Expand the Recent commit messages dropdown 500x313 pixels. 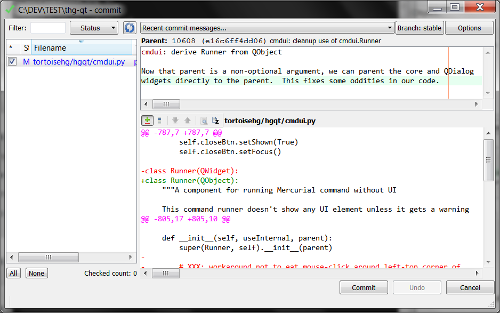click(x=267, y=28)
